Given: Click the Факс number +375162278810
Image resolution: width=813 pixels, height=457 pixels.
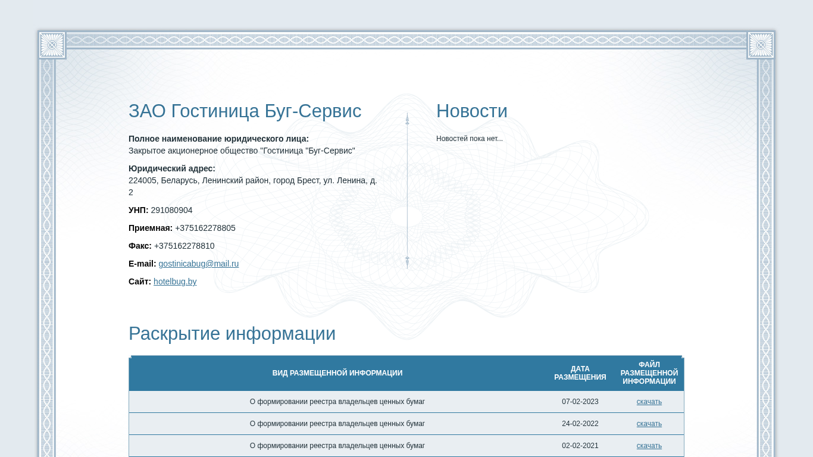Looking at the screenshot, I should coord(184,246).
